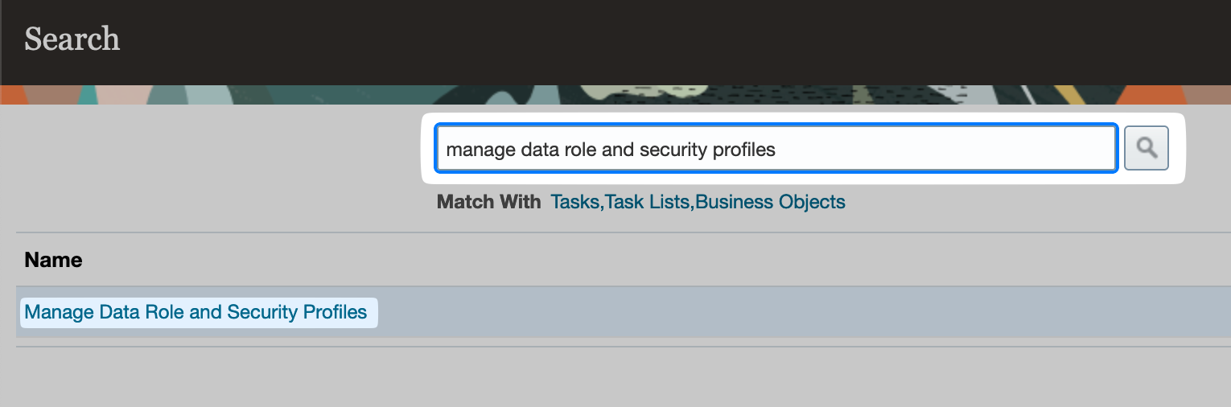Image resolution: width=1231 pixels, height=407 pixels.
Task: Open the Match With options link
Action: (x=698, y=202)
